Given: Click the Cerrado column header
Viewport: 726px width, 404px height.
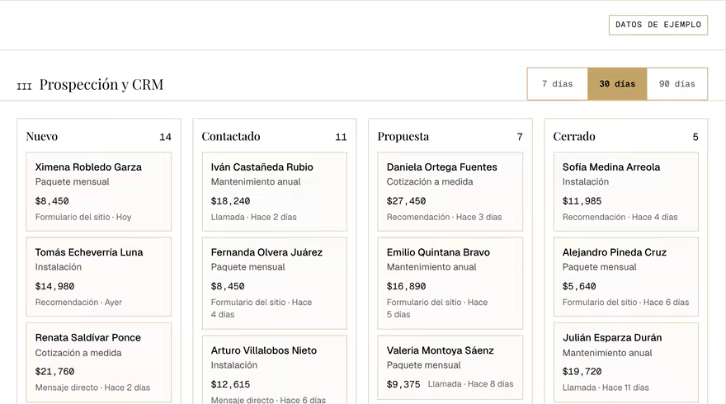Looking at the screenshot, I should coord(574,137).
